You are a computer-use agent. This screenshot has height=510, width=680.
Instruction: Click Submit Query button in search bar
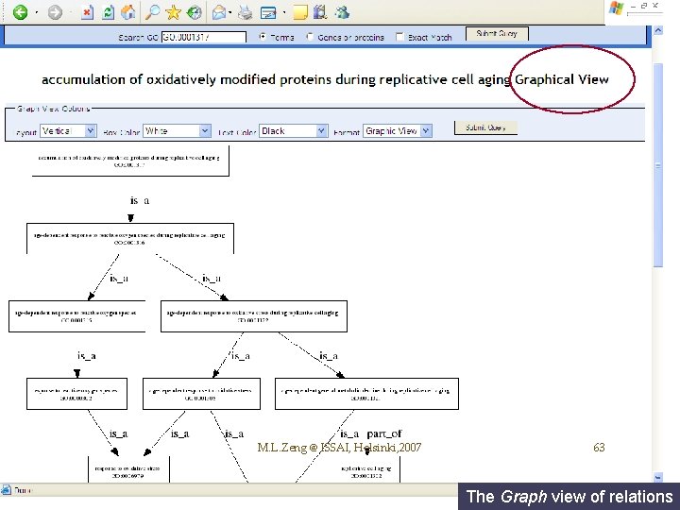497,33
